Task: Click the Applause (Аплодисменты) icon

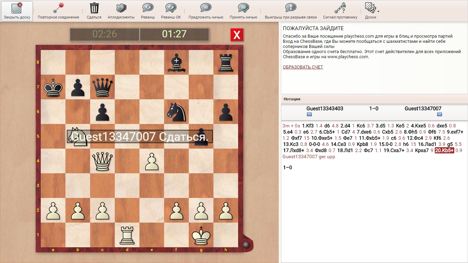Action: tap(121, 8)
